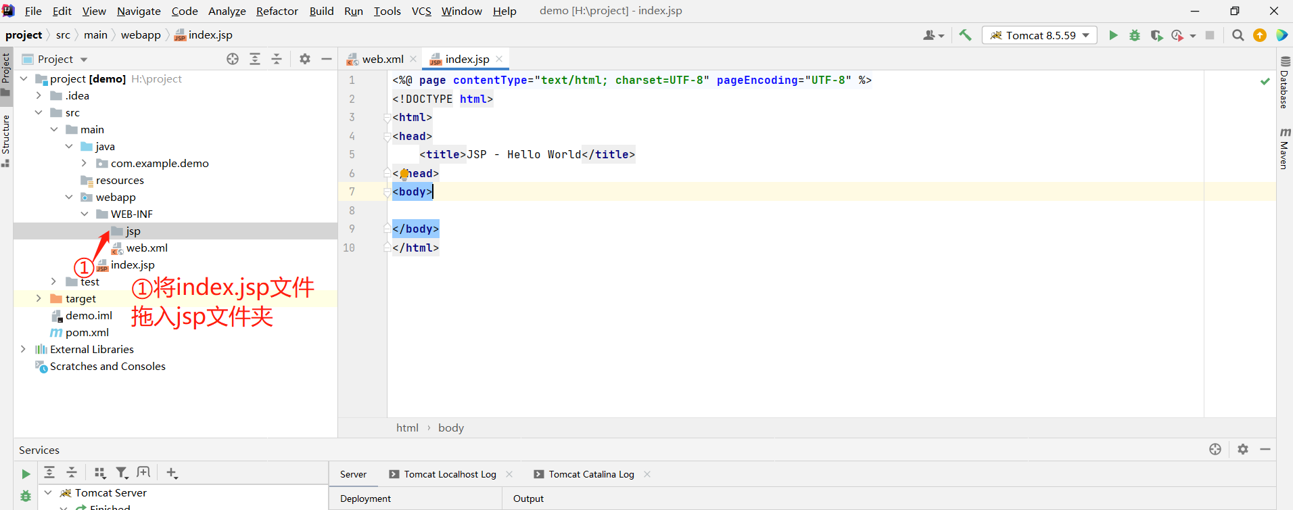Expand External Libraries node

[24, 349]
